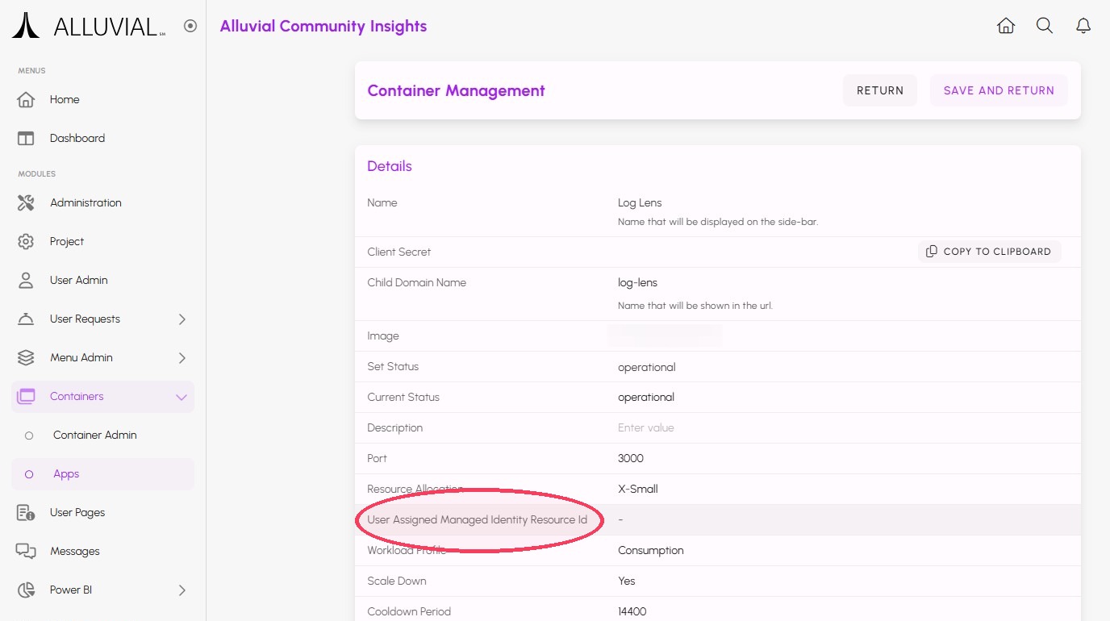Image resolution: width=1110 pixels, height=621 pixels.
Task: Open Messages in sidebar
Action: pyautogui.click(x=103, y=552)
